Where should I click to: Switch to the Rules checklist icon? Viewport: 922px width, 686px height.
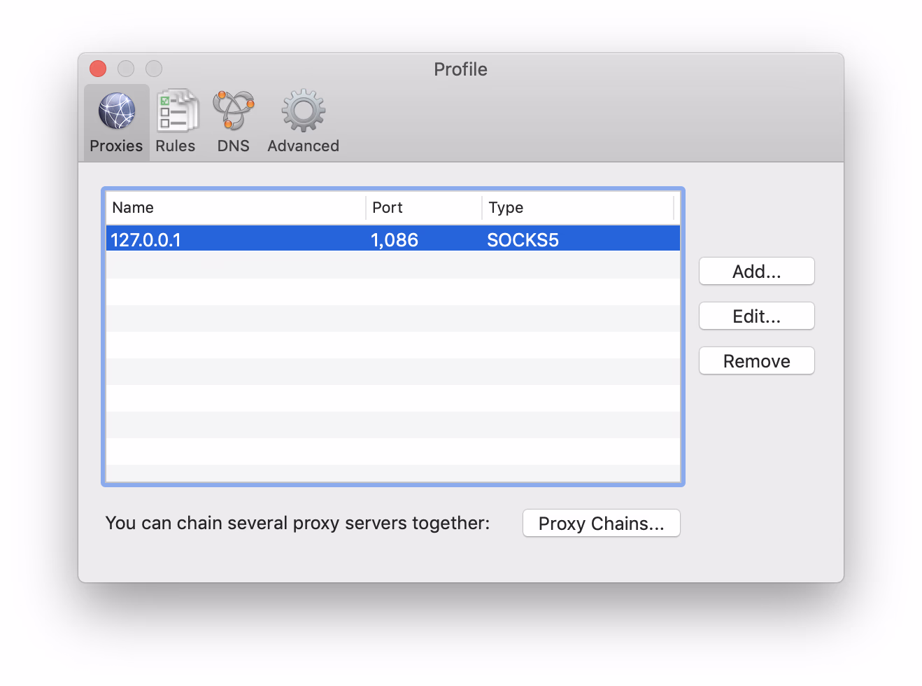[x=176, y=112]
